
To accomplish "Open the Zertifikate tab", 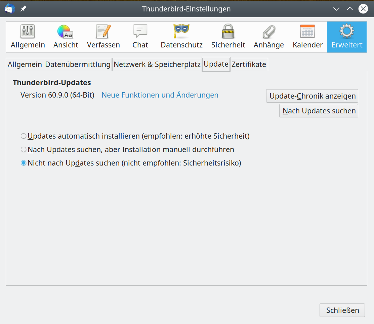I will (249, 64).
